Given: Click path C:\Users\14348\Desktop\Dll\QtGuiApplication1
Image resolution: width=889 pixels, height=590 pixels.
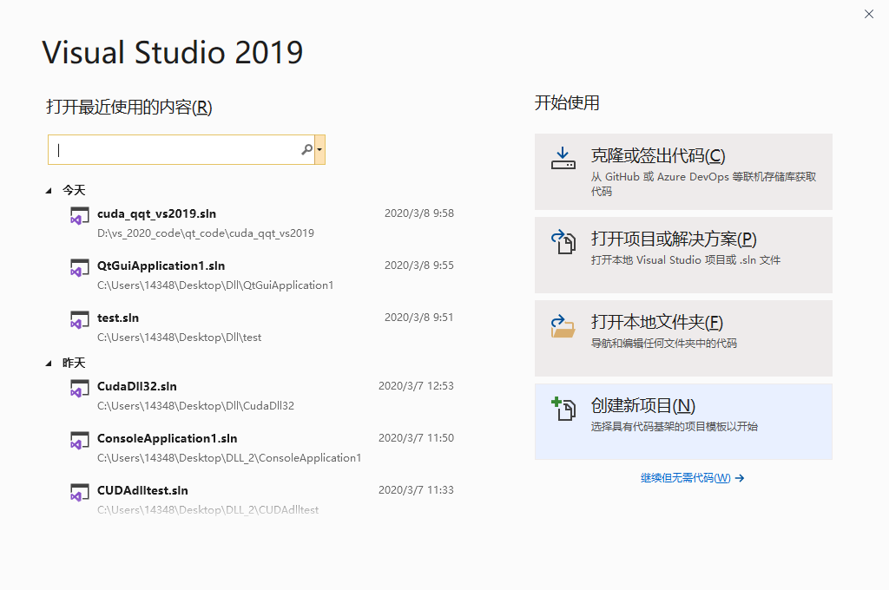Looking at the screenshot, I should (215, 285).
